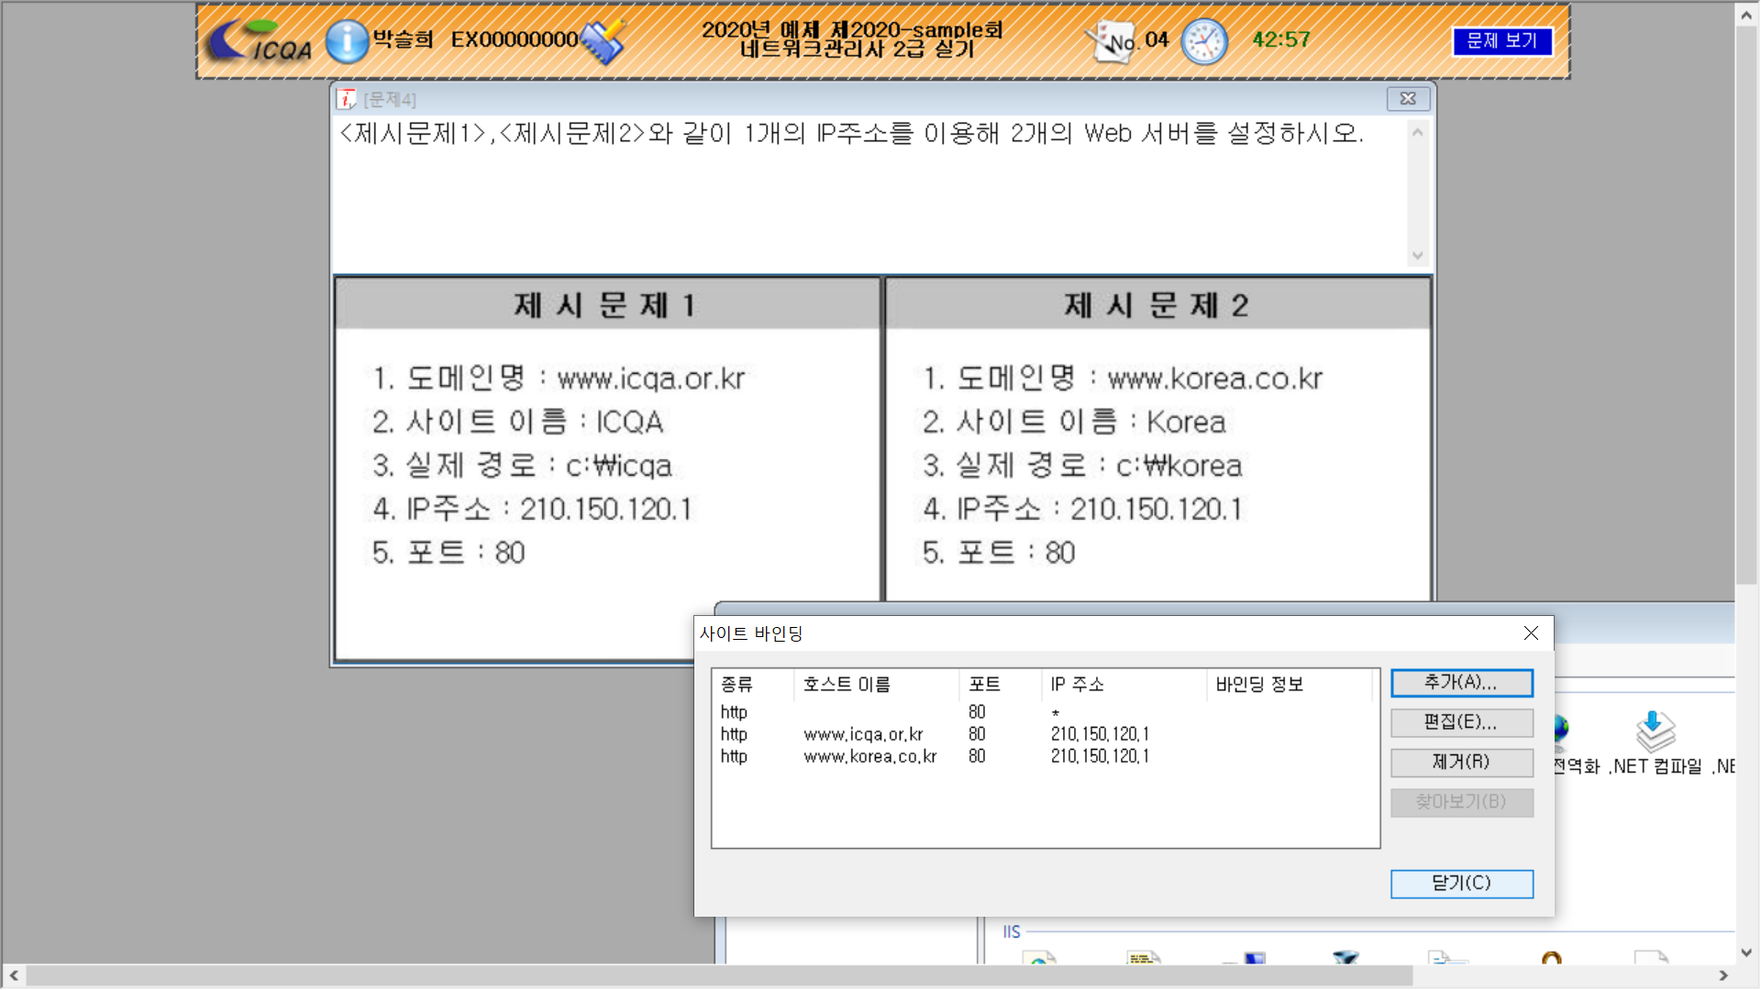Close the 문제4 question panel
Image resolution: width=1761 pixels, height=990 pixels.
[1408, 99]
